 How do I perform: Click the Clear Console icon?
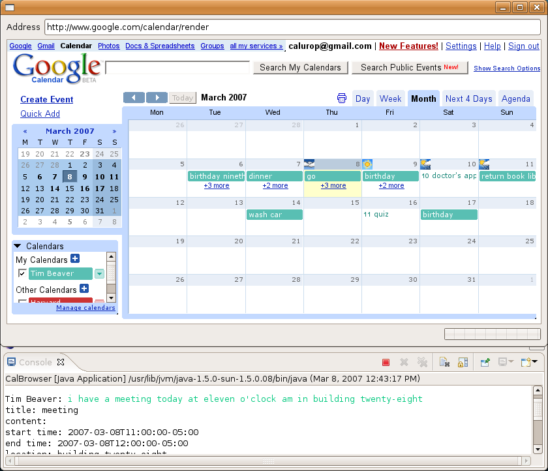[x=444, y=362]
